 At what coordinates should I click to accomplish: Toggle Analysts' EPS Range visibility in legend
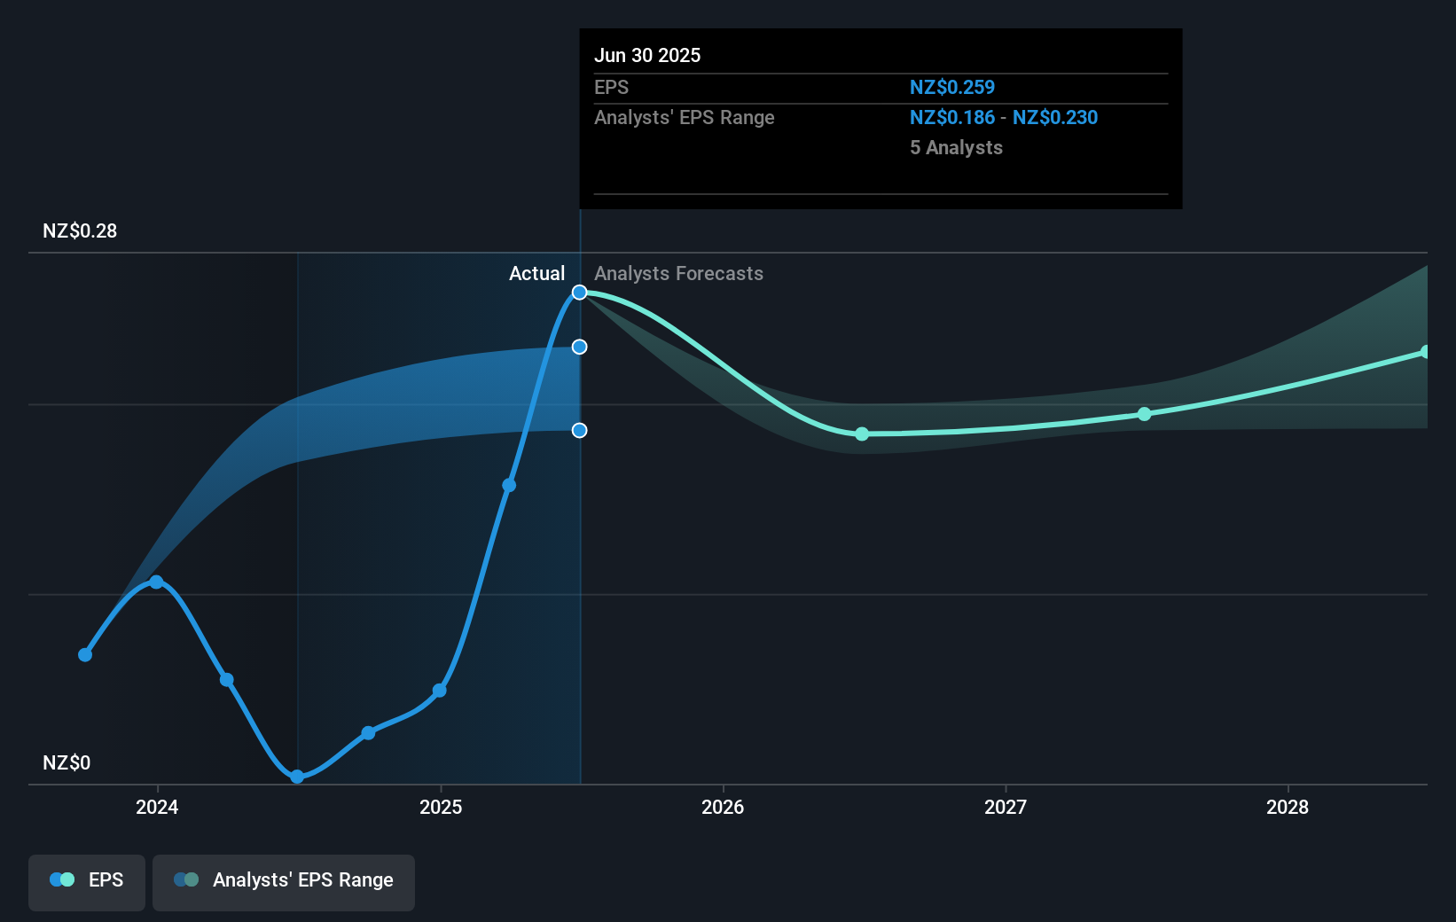(x=283, y=881)
